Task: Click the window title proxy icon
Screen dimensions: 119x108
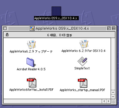Action: (32, 28)
